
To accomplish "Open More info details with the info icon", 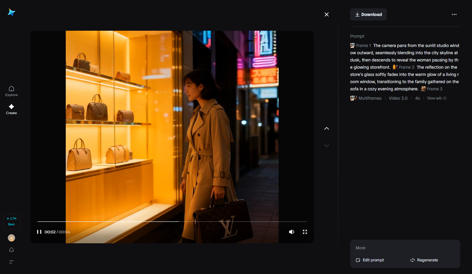I will tap(445, 98).
